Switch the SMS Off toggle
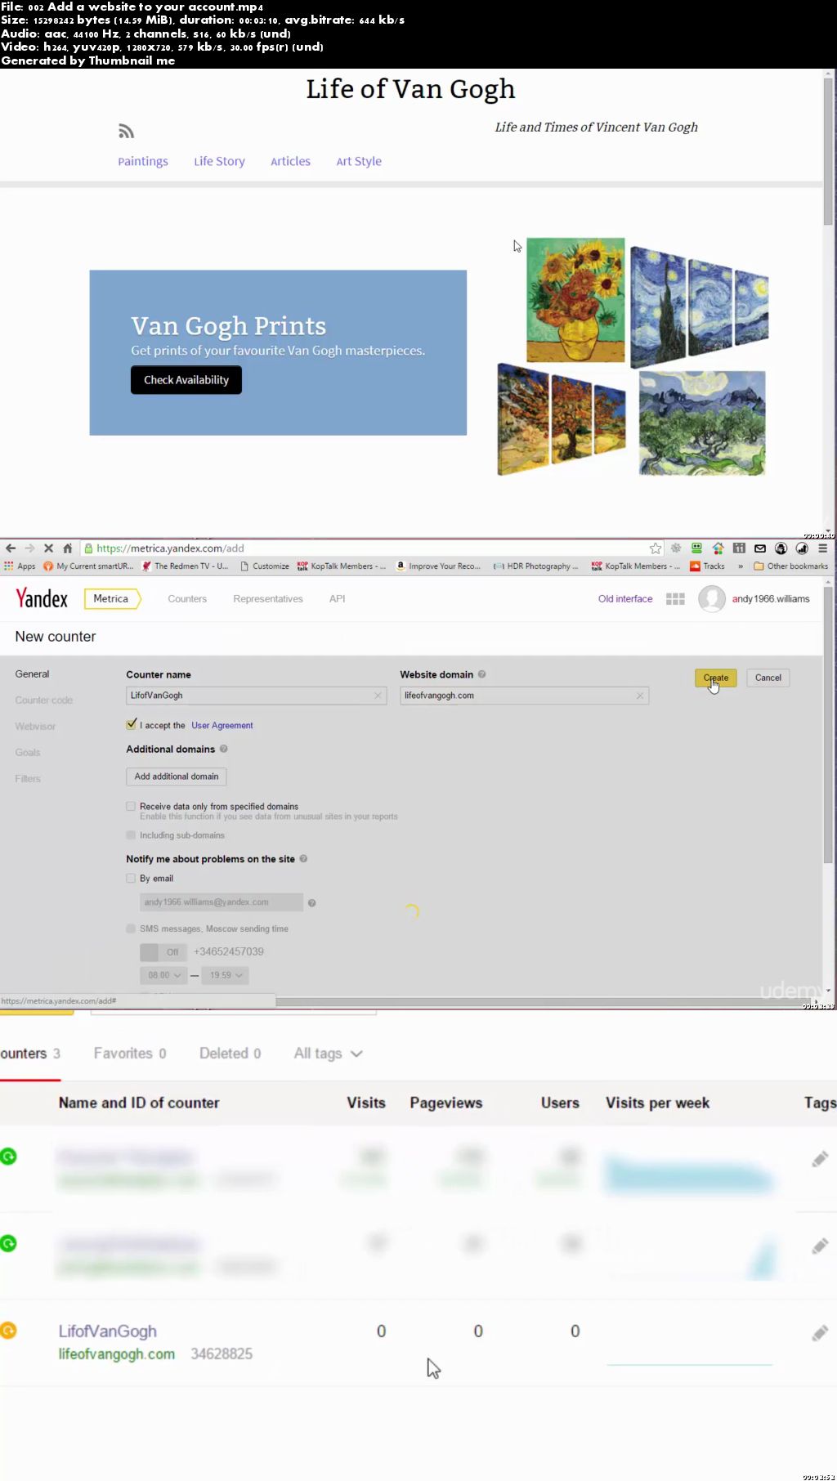 pyautogui.click(x=163, y=952)
